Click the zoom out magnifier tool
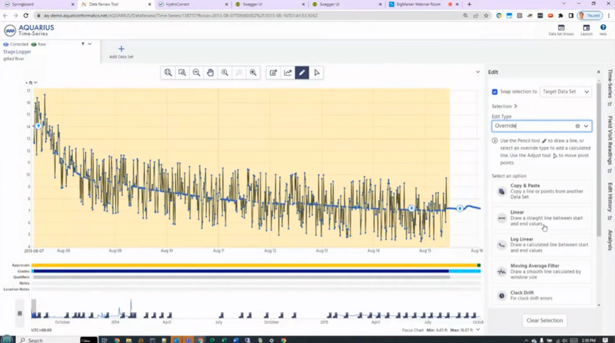The width and height of the screenshot is (615, 343). tap(196, 72)
